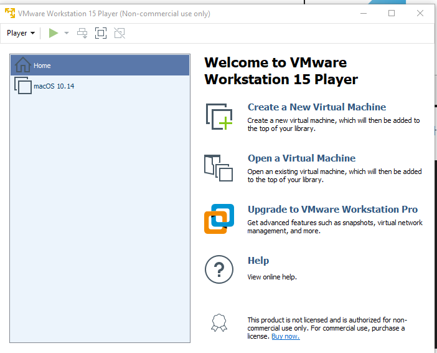Click the green Power On play button
The width and height of the screenshot is (437, 353).
coord(54,33)
